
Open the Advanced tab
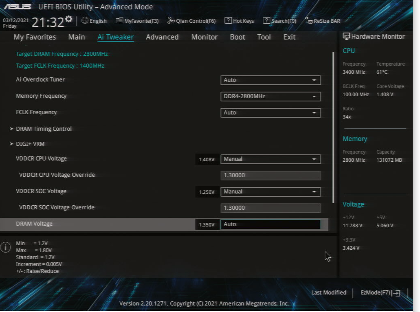tap(162, 37)
